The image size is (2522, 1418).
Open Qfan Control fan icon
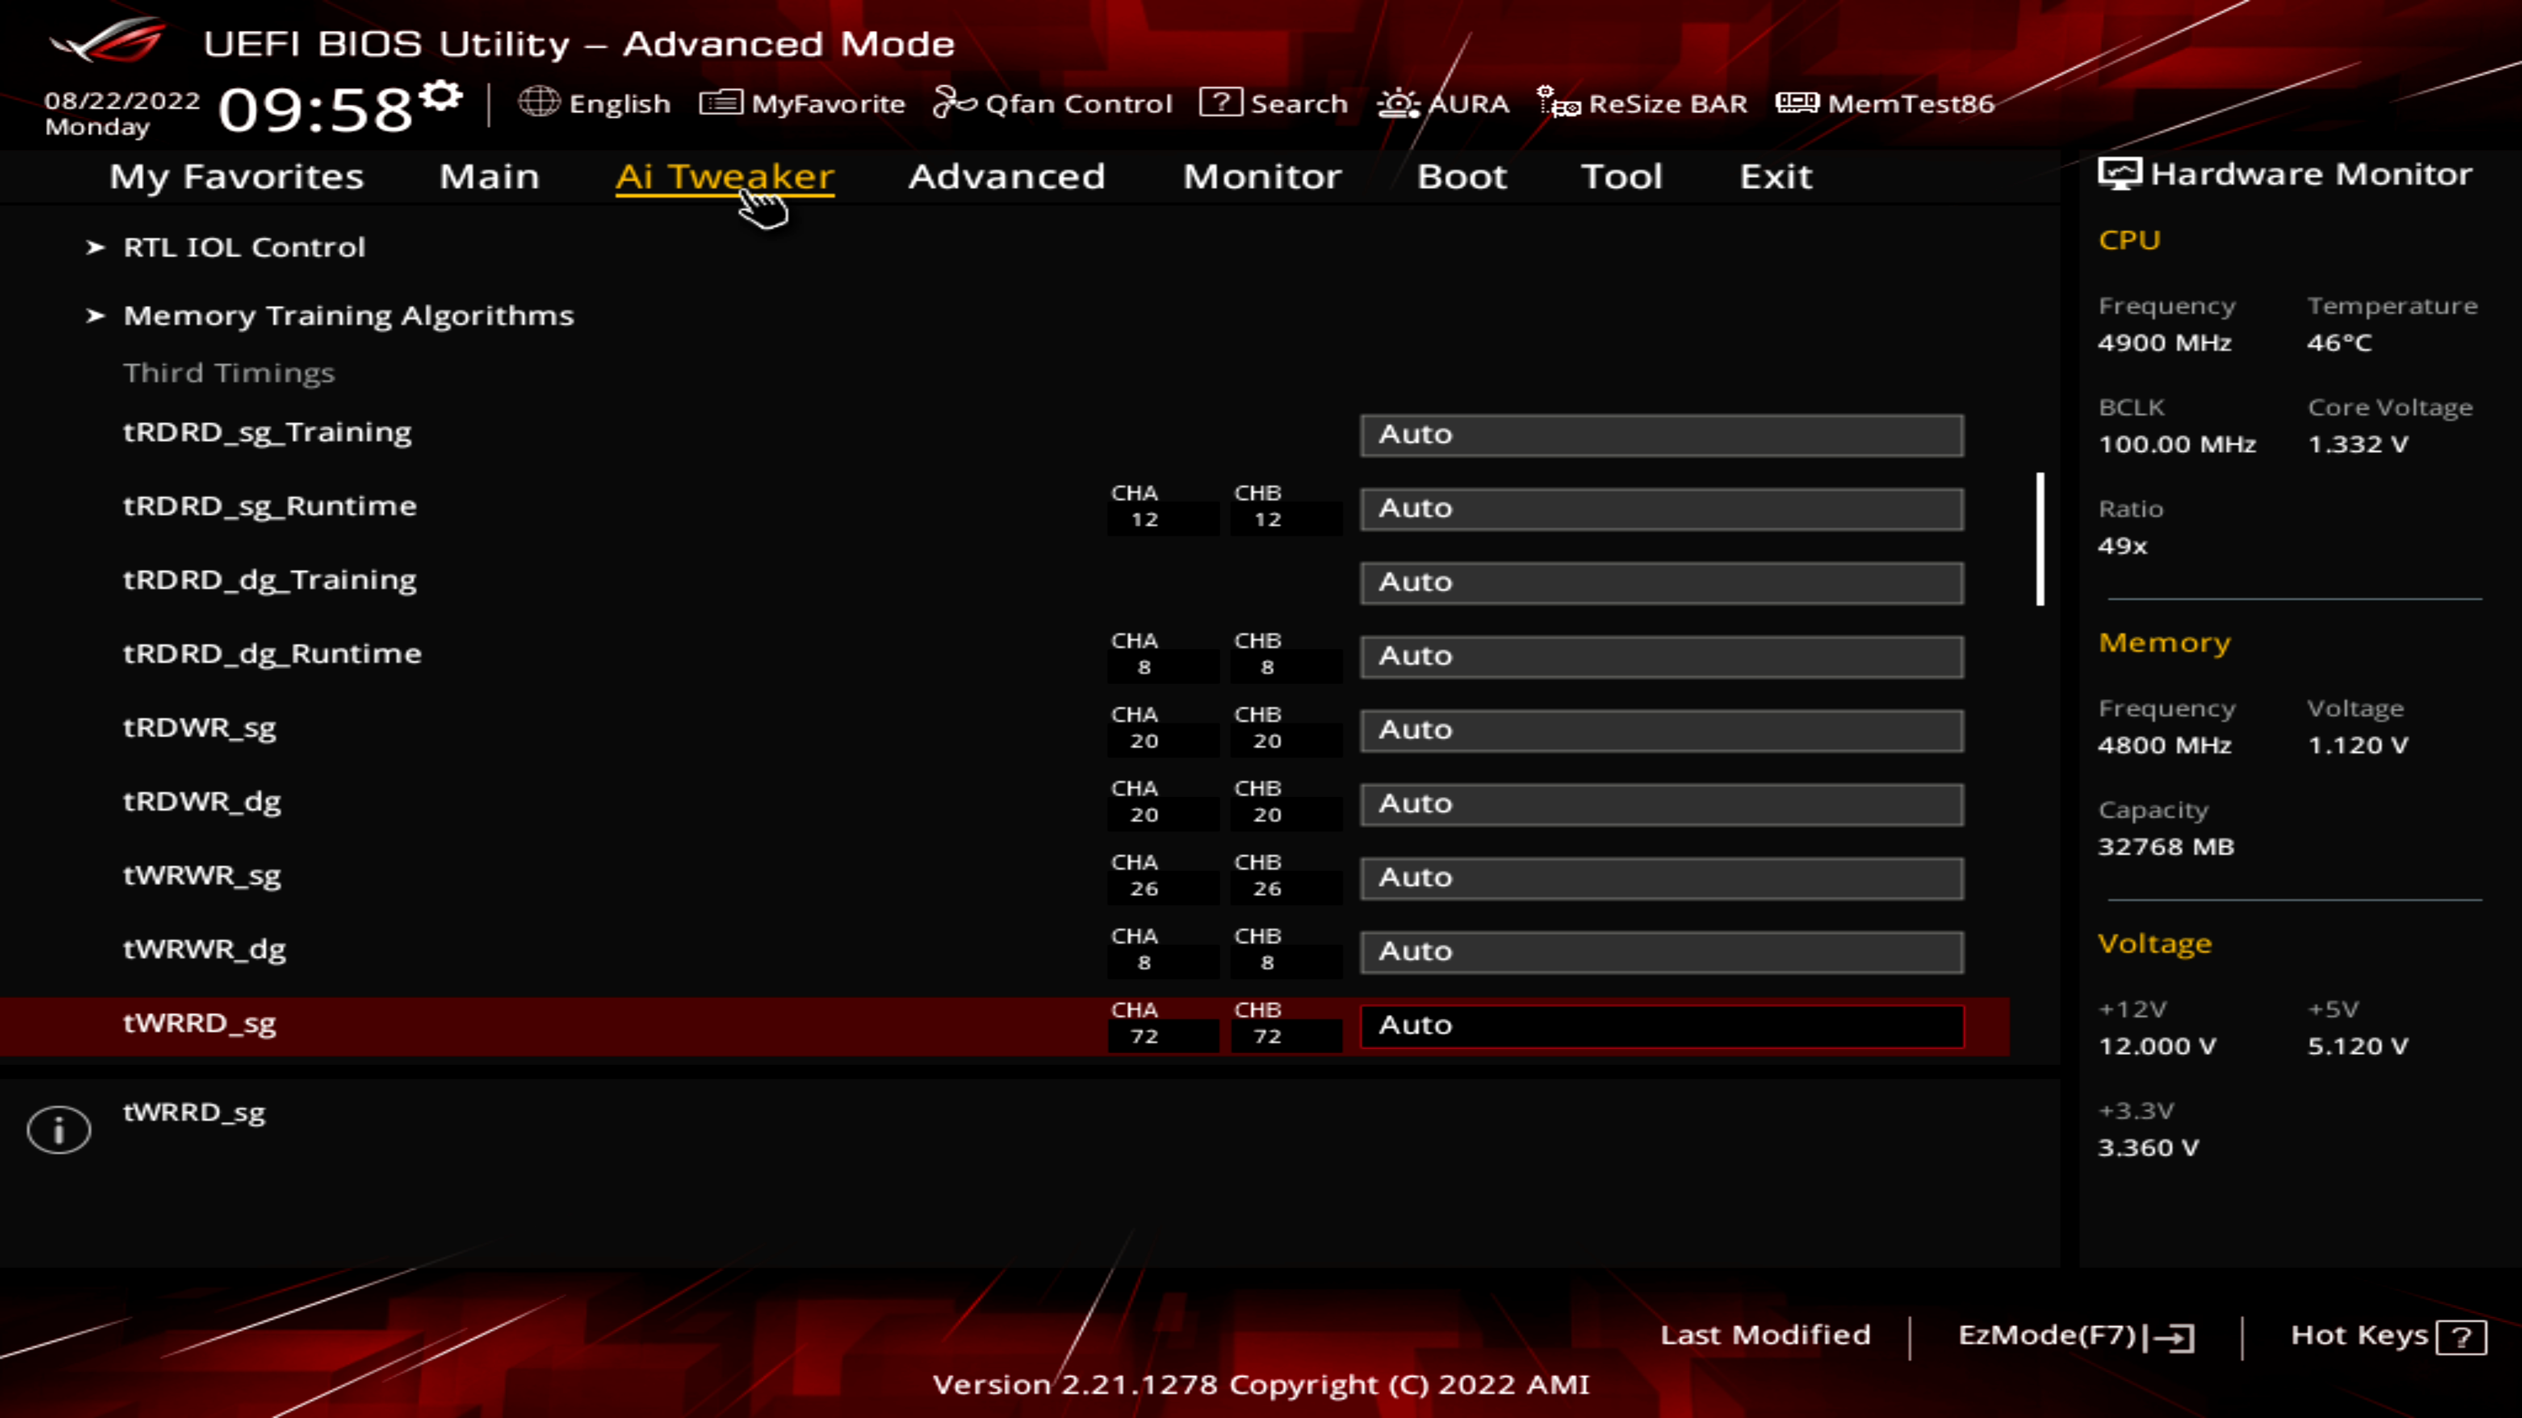coord(954,102)
